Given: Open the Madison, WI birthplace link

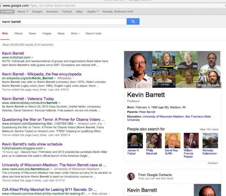Looking at the screenshot, I should pos(178,107).
